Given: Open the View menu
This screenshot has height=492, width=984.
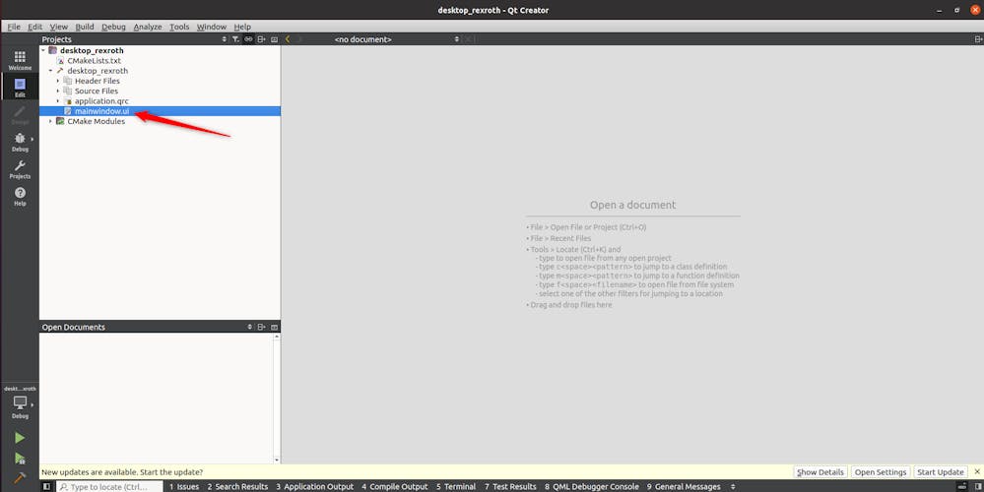Looking at the screenshot, I should [x=58, y=27].
